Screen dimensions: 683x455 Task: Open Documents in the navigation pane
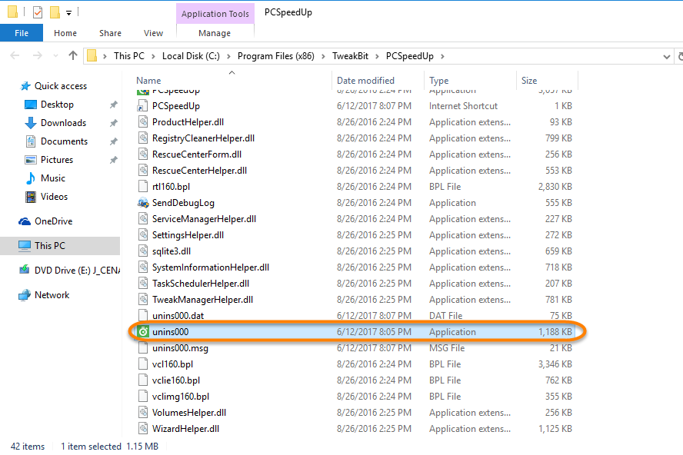(64, 141)
